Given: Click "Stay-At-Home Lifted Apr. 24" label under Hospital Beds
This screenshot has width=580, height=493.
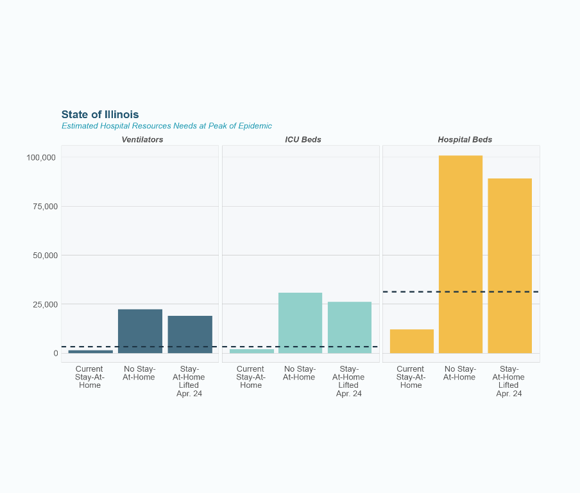Looking at the screenshot, I should [509, 381].
